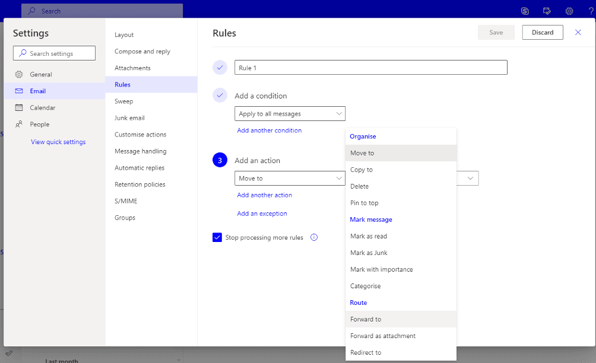Click the Rule 1 name field
Viewport: 596px width, 363px height.
371,67
